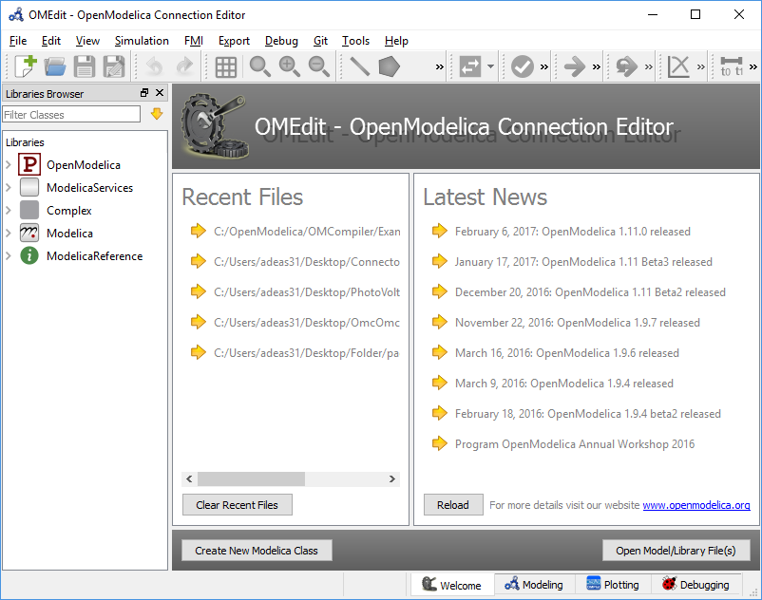Expand the Modelica library tree node
The width and height of the screenshot is (762, 600).
point(9,234)
